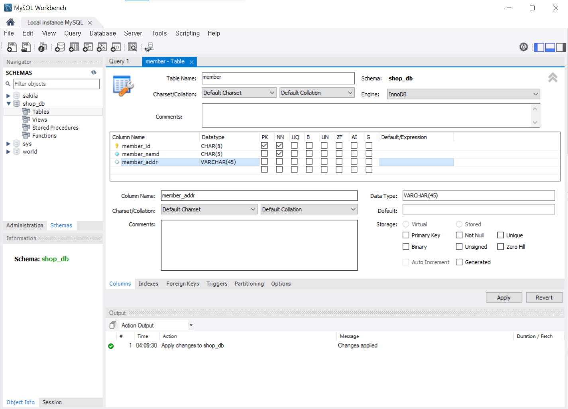The width and height of the screenshot is (568, 409).
Task: Select the world schema icon
Action: click(17, 151)
